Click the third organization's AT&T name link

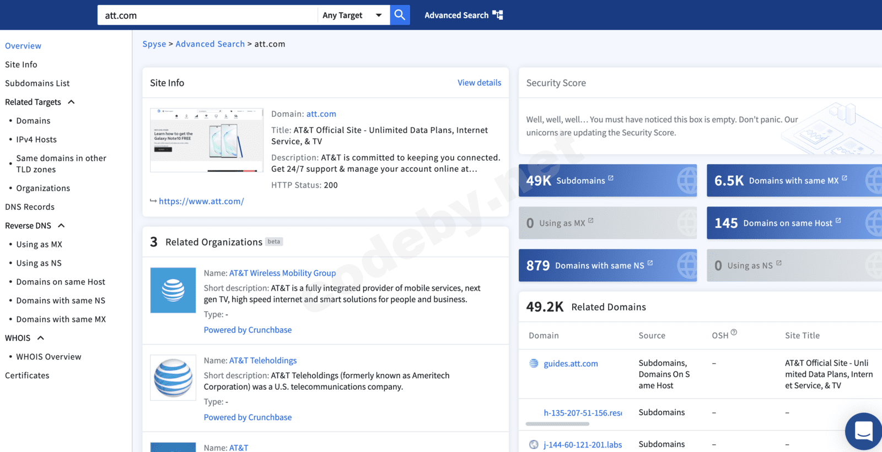239,448
